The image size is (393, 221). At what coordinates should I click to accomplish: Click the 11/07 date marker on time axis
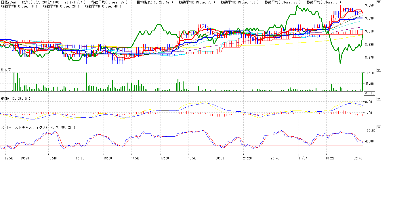coord(303,158)
